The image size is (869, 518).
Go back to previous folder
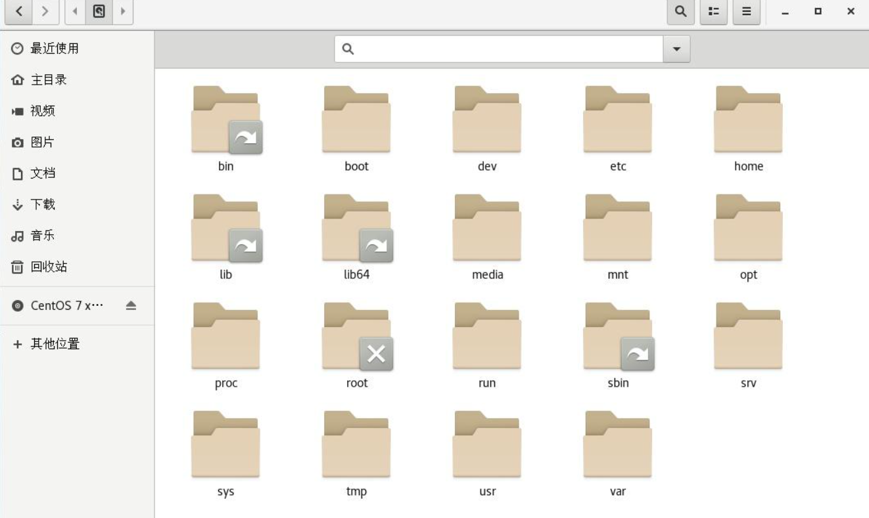point(19,12)
